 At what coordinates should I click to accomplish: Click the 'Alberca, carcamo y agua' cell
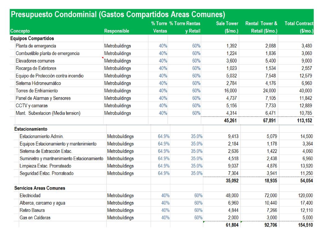click(42, 203)
